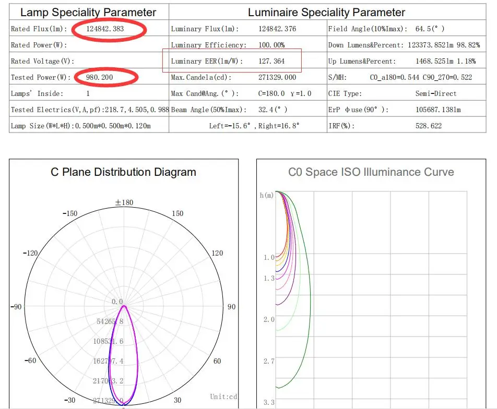Click the 120 polar angle label
Image resolution: width=497 pixels, height=409 pixels.
(217, 253)
